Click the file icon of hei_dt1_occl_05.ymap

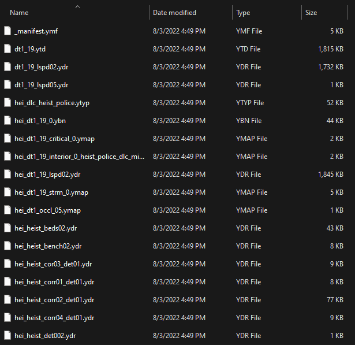pos(8,210)
